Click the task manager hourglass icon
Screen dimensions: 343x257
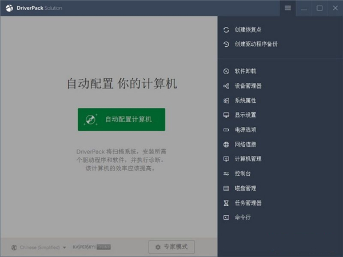[x=226, y=203]
